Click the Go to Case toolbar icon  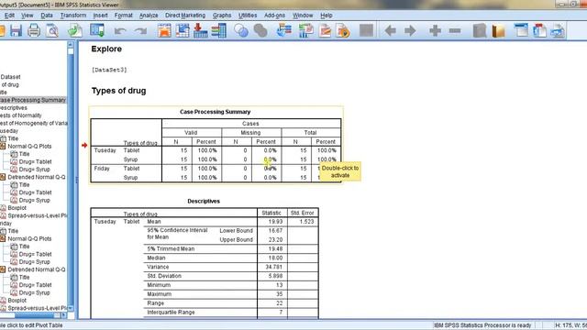[183, 30]
